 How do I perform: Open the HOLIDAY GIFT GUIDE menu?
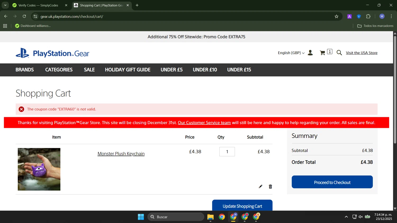[128, 70]
